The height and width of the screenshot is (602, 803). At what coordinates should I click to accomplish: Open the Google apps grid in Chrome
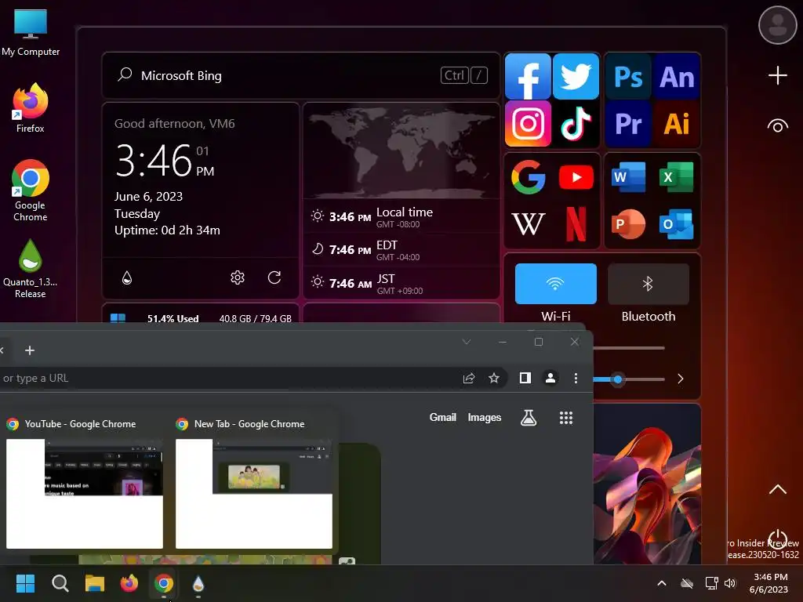click(566, 418)
